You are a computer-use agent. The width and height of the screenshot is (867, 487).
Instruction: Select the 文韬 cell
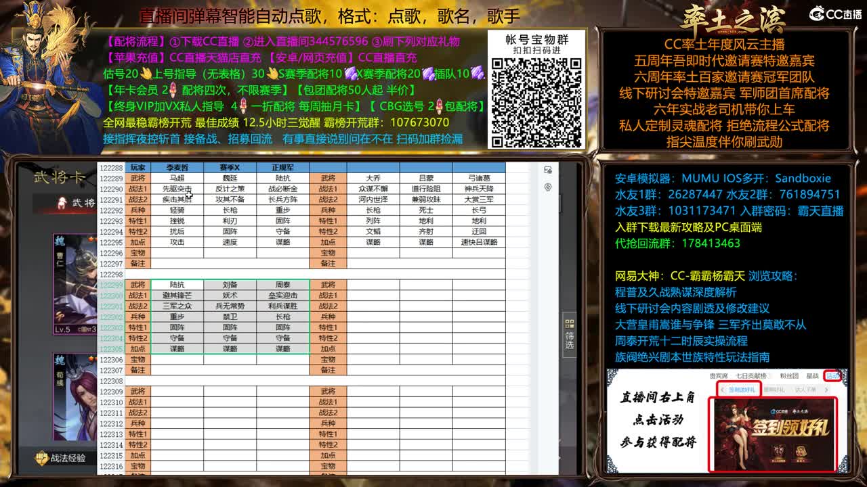(x=373, y=231)
